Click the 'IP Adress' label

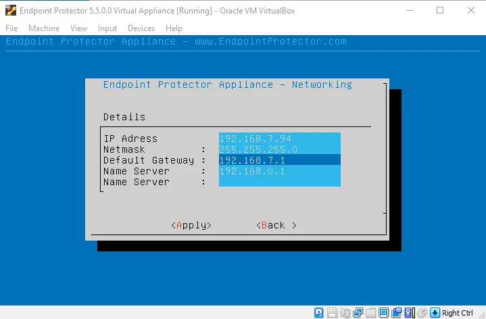click(x=130, y=139)
